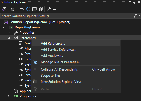Click the App.config file icon
This screenshot has width=141, height=101.
16,91
